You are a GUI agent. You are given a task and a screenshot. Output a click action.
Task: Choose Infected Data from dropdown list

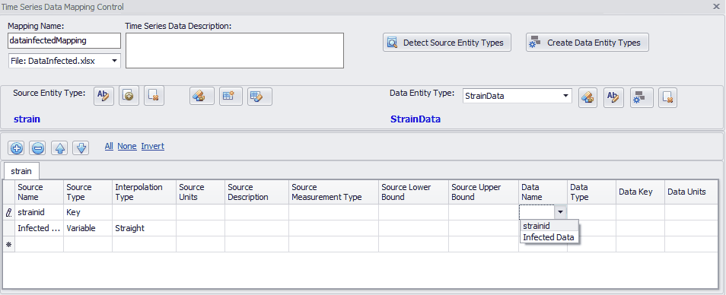point(549,237)
